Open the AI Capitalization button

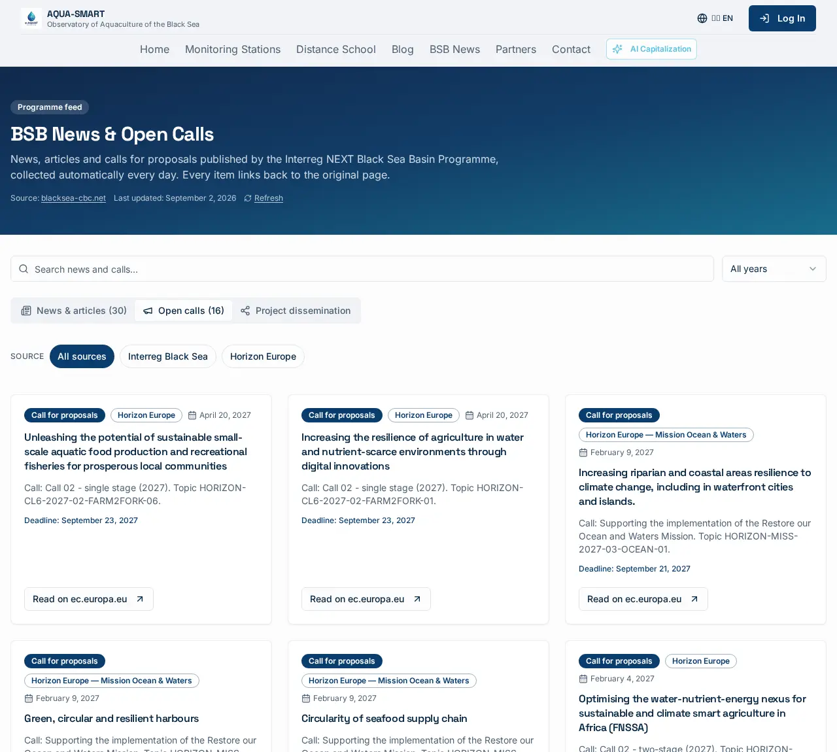tap(651, 49)
